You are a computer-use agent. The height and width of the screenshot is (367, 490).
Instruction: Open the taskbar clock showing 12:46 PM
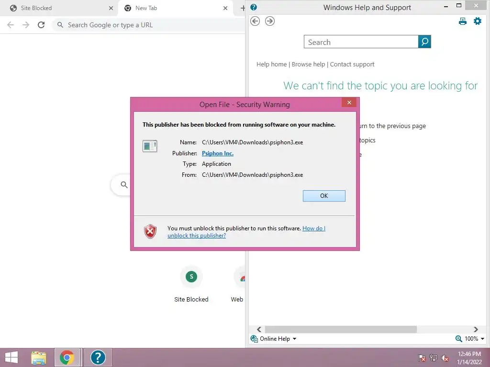[469, 358]
